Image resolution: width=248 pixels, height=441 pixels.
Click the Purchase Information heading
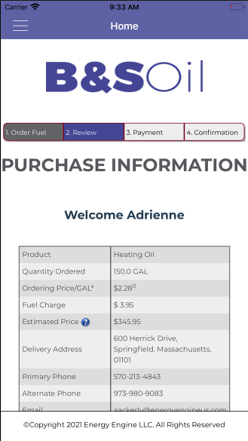[124, 165]
